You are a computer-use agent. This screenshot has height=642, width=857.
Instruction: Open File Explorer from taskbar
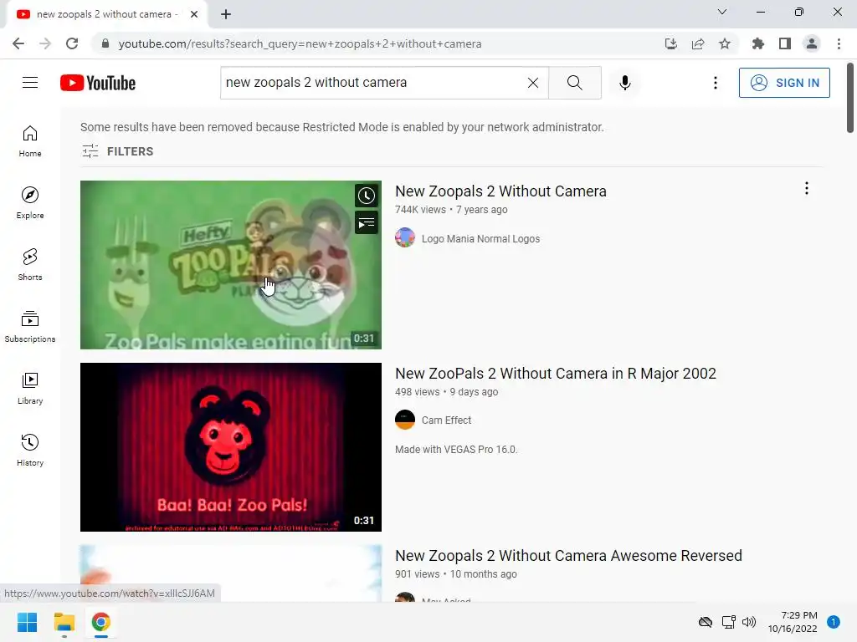[x=64, y=622]
